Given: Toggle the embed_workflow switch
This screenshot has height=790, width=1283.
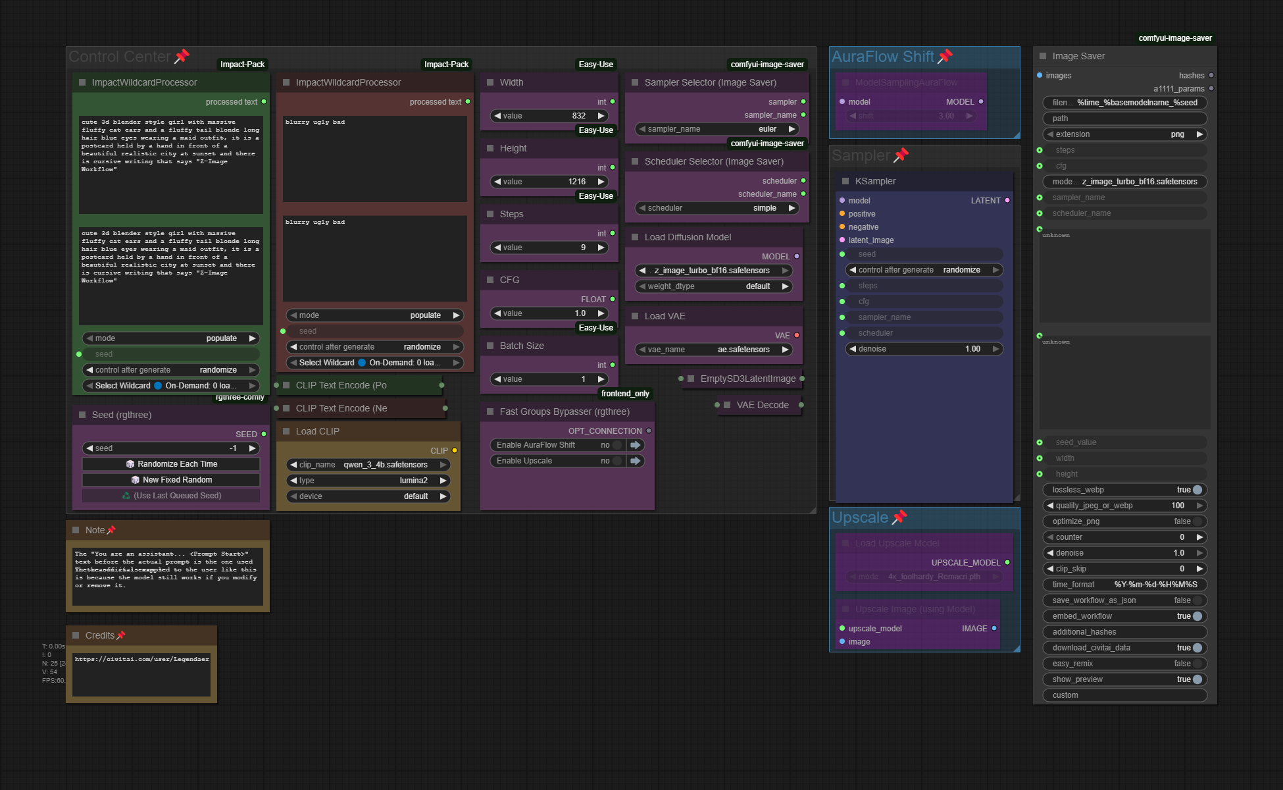Looking at the screenshot, I should [x=1197, y=616].
